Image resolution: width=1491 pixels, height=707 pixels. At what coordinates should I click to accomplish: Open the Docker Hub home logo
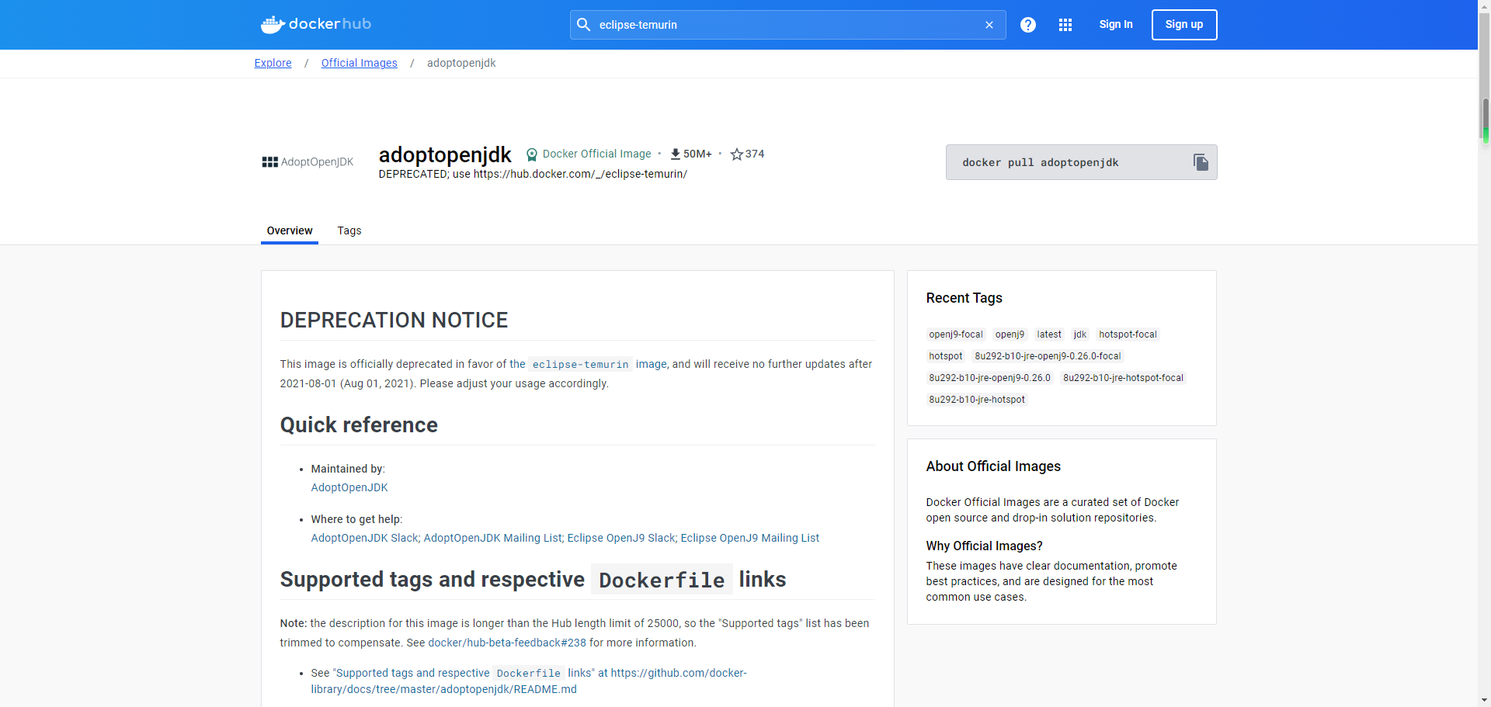[316, 24]
